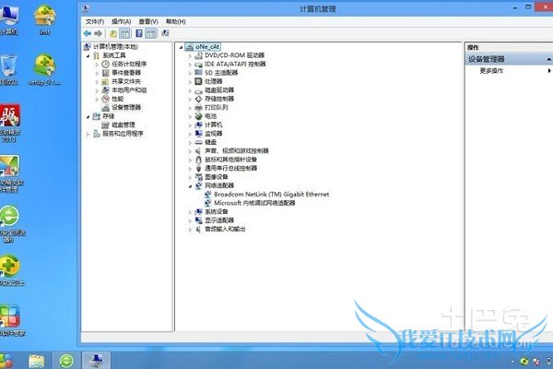The image size is (553, 369).
Task: Click the 性能 icon in the tree
Action: coord(105,99)
